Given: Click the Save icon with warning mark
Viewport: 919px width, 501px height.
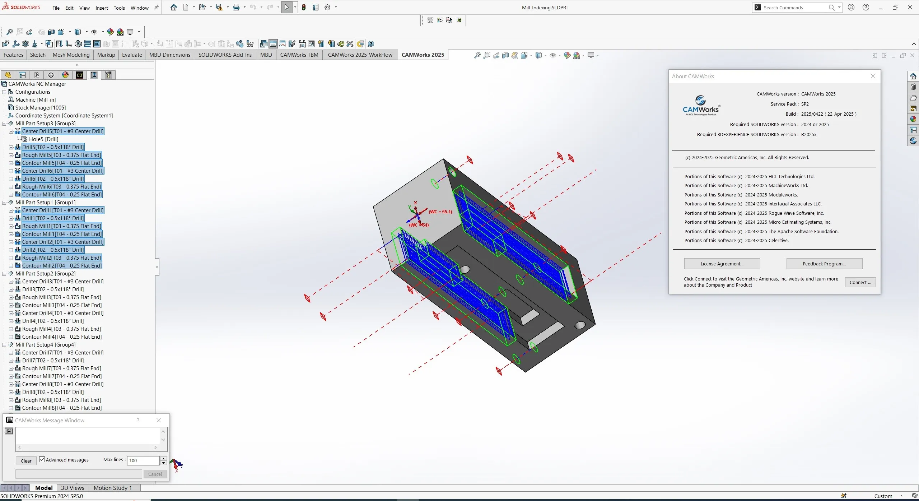Looking at the screenshot, I should [x=219, y=7].
